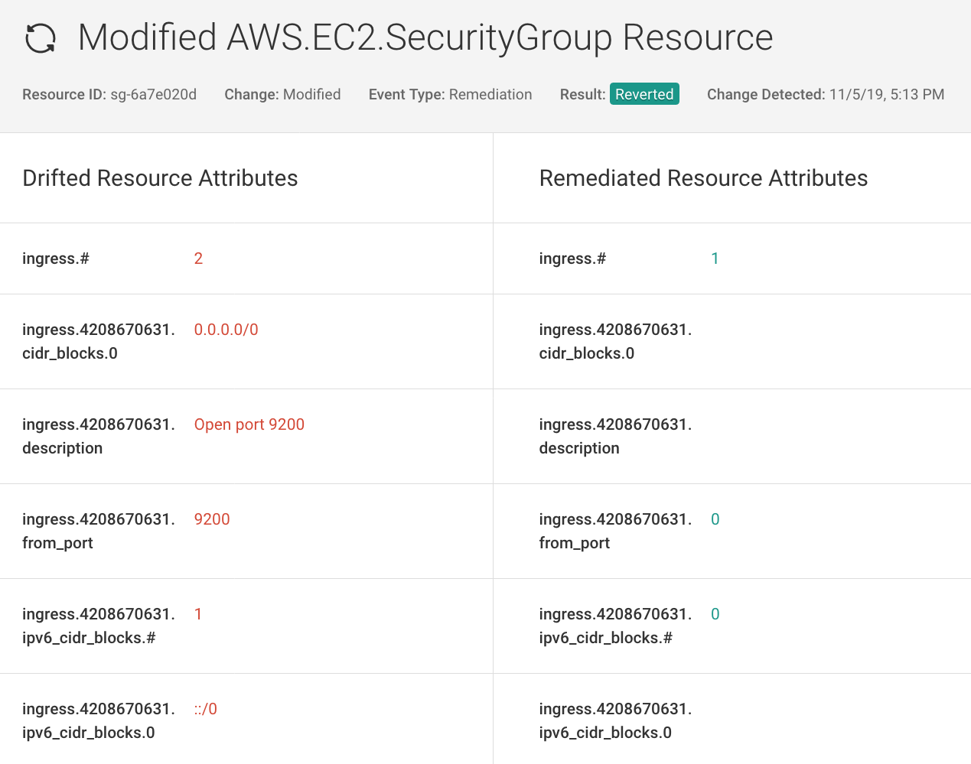Click drifted ipv6_cidr_blocks.0 attribute name
The height and width of the screenshot is (764, 971).
99,720
